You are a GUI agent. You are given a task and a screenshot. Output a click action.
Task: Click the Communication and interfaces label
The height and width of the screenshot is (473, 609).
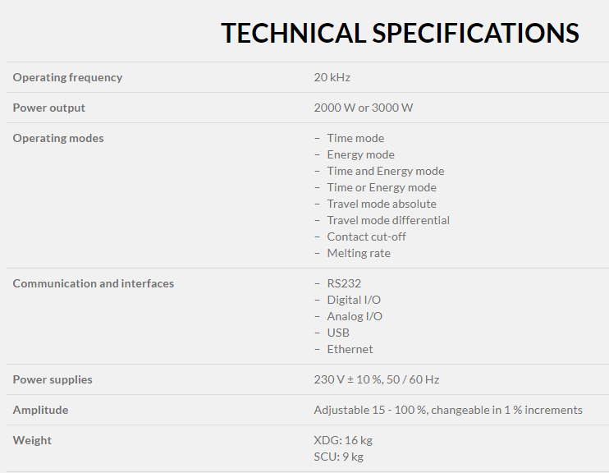(x=93, y=283)
